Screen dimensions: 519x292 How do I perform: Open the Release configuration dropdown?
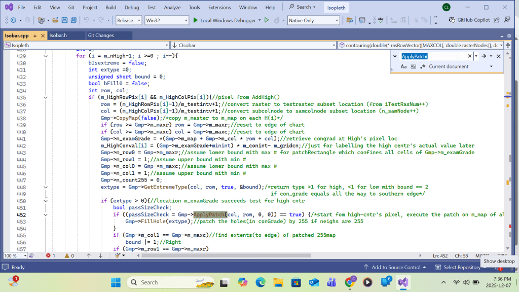coord(128,20)
